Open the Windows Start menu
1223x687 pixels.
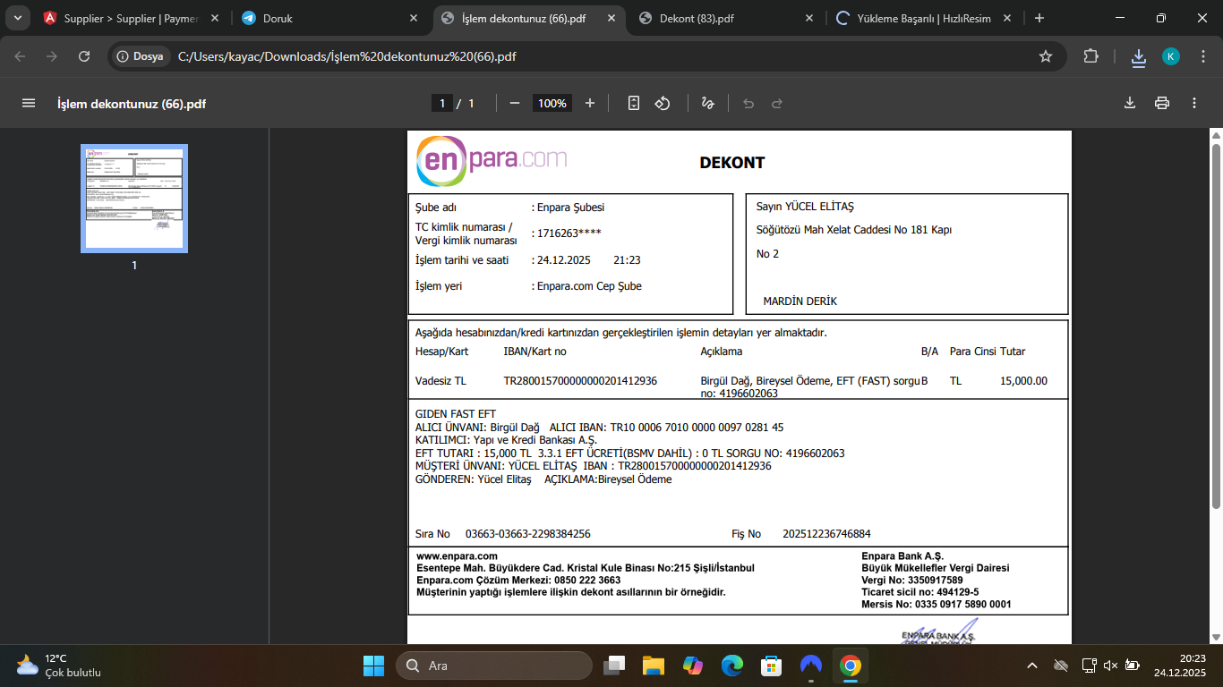coord(373,666)
